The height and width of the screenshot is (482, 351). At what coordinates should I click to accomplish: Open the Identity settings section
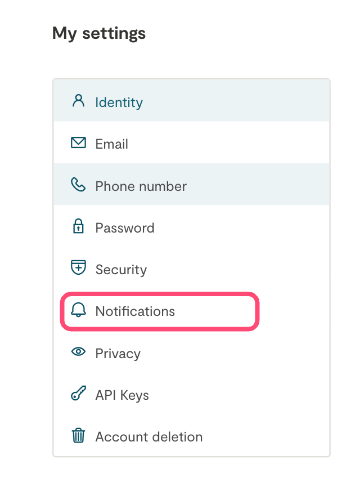point(119,102)
